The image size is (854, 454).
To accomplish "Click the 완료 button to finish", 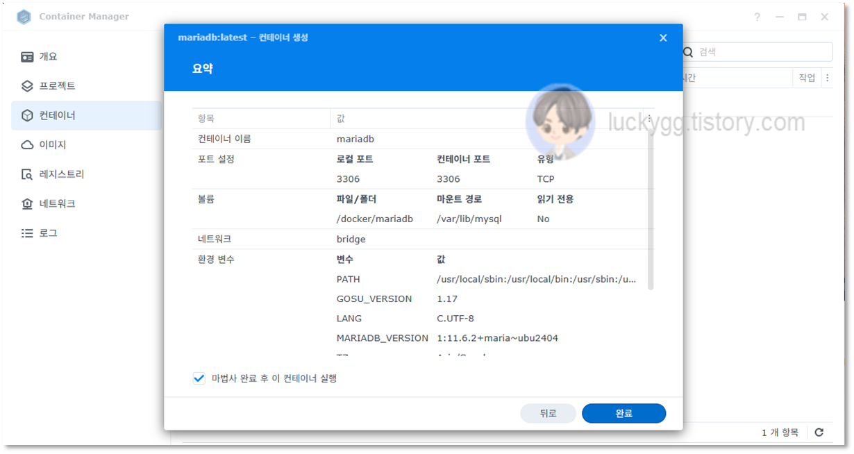I will point(623,414).
